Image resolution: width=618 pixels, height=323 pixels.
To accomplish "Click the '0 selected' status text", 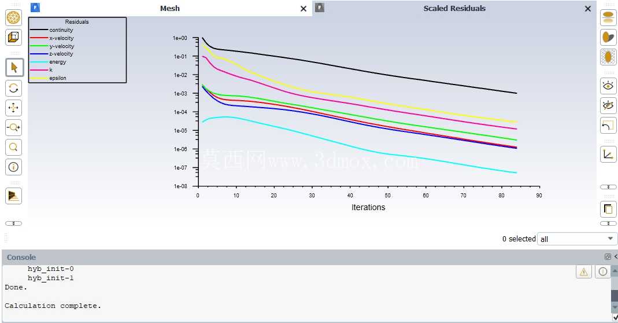I will point(519,239).
